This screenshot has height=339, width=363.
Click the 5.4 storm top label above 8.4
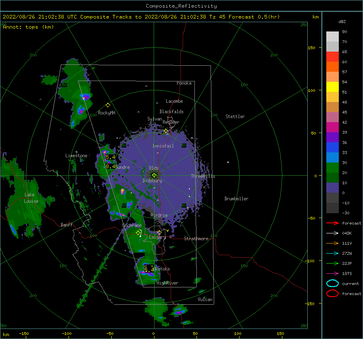pyautogui.click(x=111, y=157)
